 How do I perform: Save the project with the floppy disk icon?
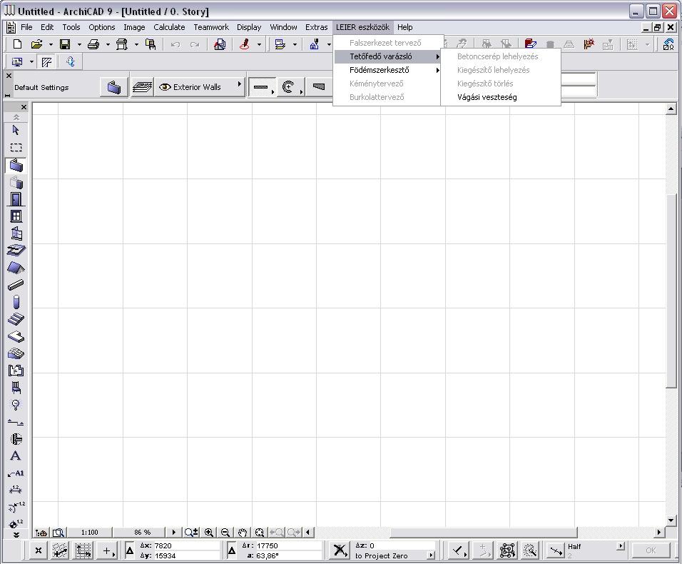point(65,44)
